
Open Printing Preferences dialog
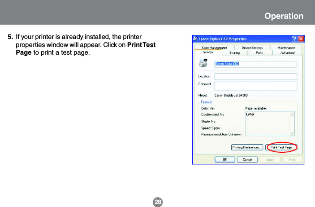247,147
